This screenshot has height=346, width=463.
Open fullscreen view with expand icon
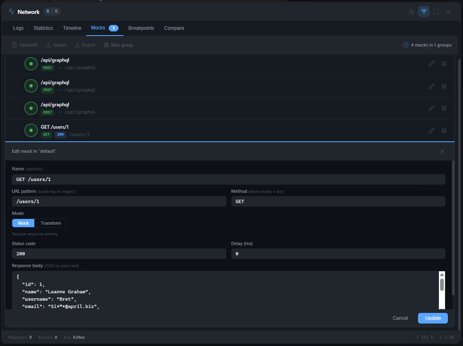436,12
